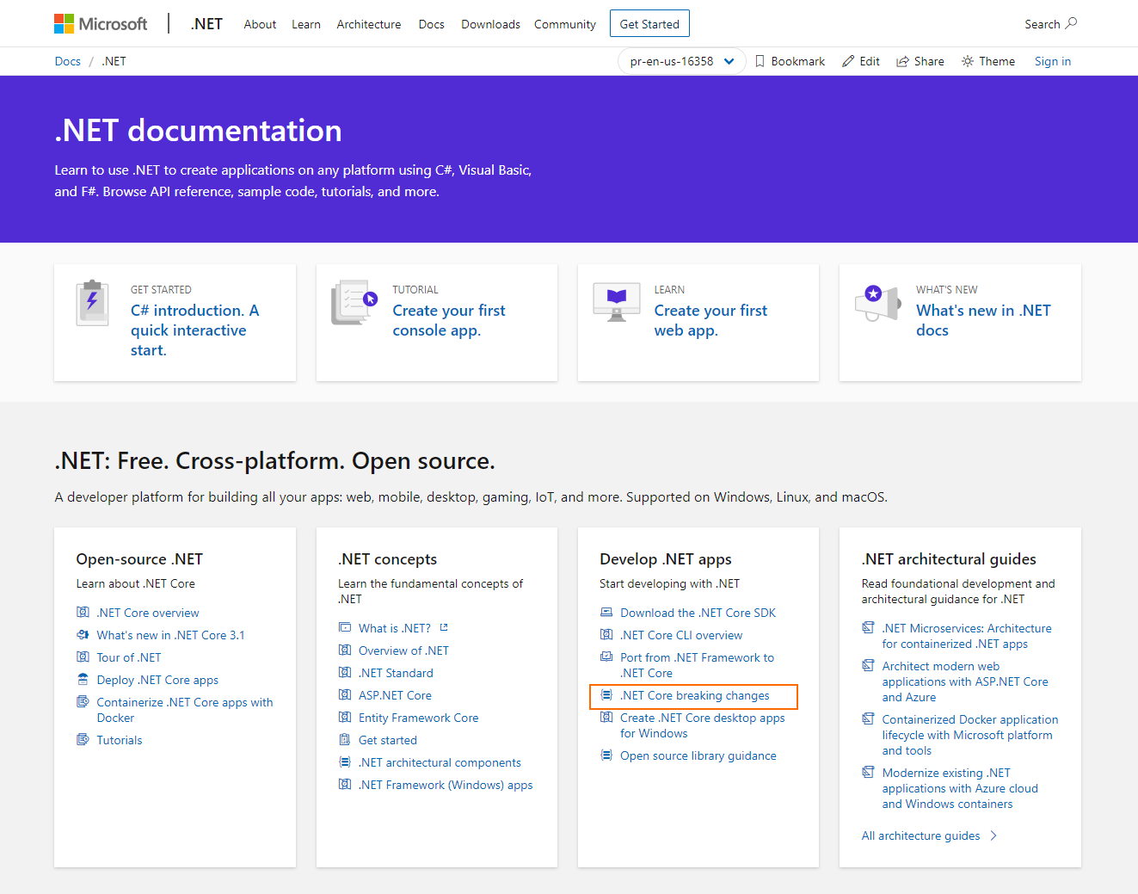This screenshot has width=1138, height=894.
Task: Open .NET Framework (Windows) apps link
Action: pyautogui.click(x=446, y=785)
